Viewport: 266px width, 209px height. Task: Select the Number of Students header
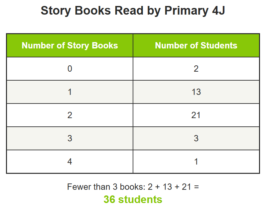pos(196,45)
